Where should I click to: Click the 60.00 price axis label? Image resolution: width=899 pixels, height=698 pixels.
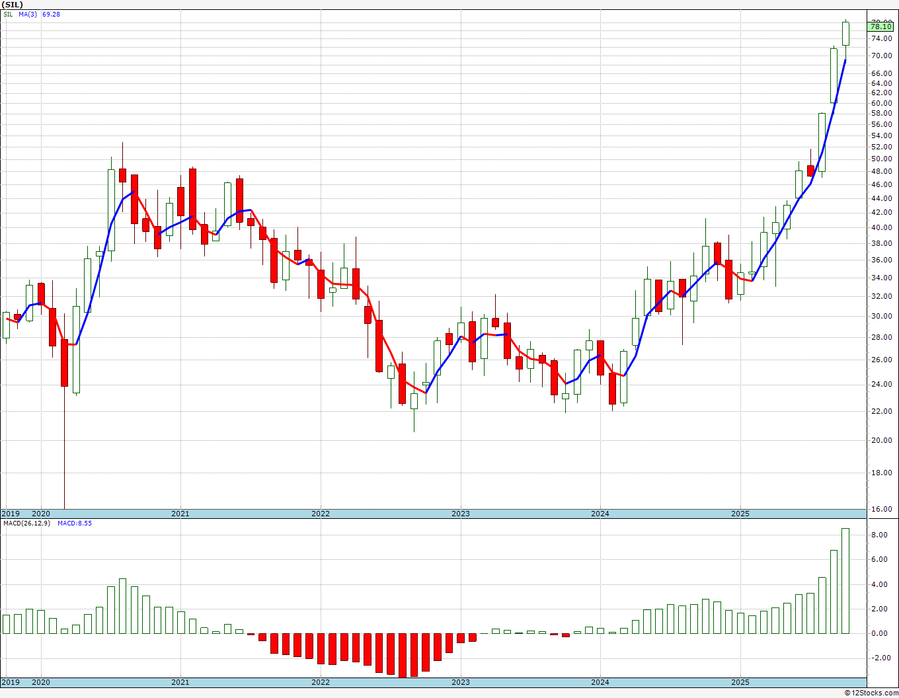[881, 103]
